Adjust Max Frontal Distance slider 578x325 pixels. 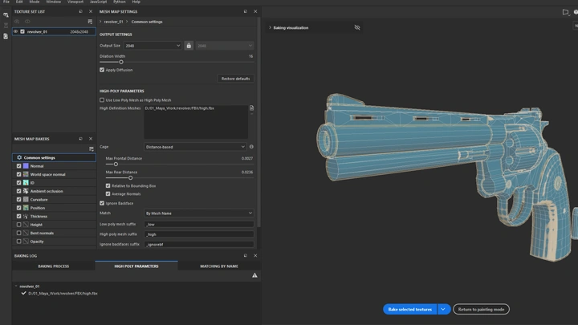click(116, 164)
